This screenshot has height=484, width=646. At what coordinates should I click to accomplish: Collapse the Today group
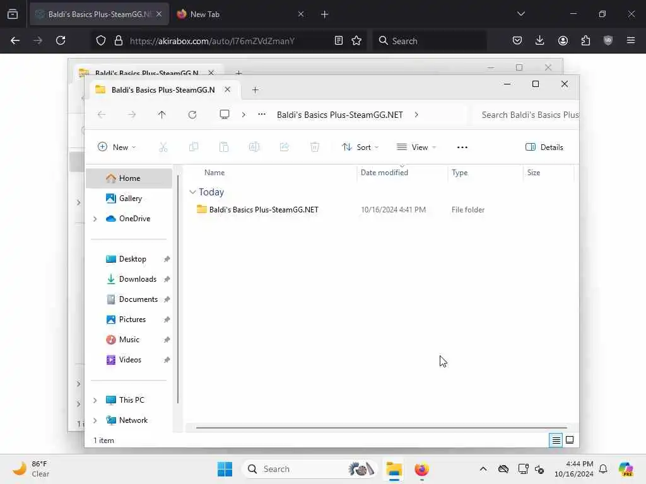click(x=192, y=192)
